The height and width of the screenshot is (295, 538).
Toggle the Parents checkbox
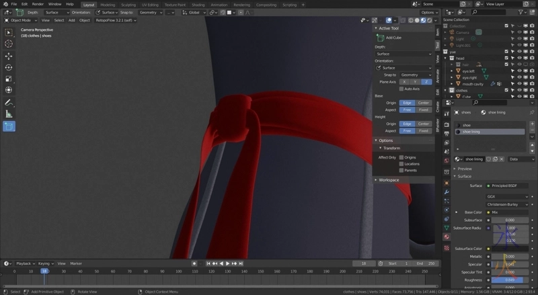click(x=401, y=170)
